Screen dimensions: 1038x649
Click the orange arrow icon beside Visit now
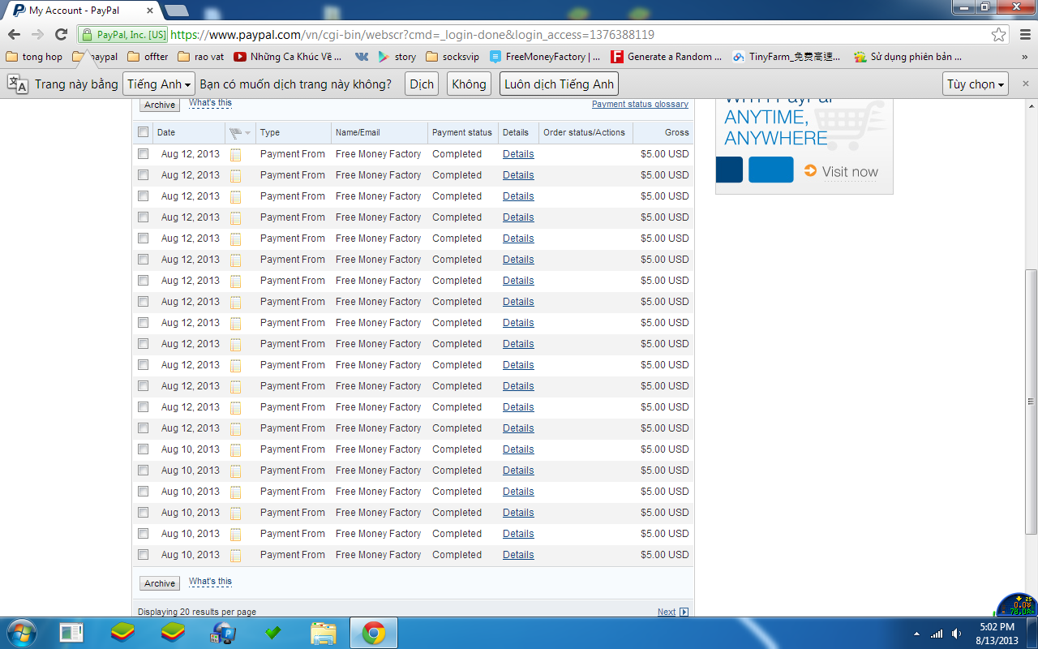coord(810,170)
